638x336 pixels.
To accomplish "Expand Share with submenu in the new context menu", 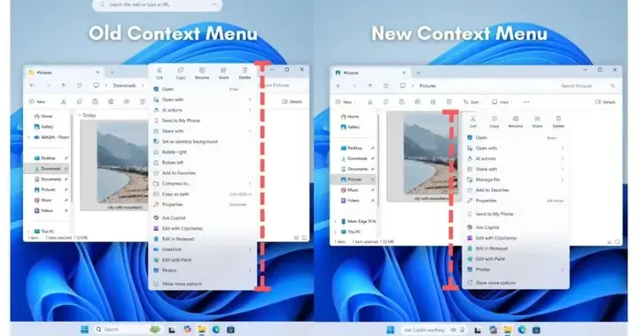I will click(x=563, y=169).
